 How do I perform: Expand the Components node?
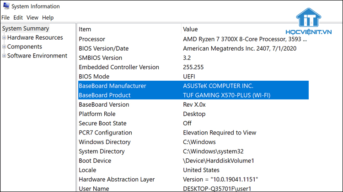pyautogui.click(x=4, y=47)
